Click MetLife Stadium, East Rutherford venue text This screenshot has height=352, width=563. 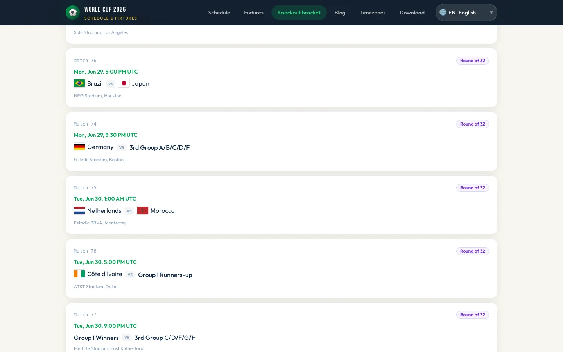point(109,348)
